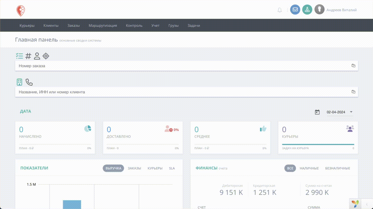Click the Главная панель page title
This screenshot has height=209, width=373.
[36, 40]
